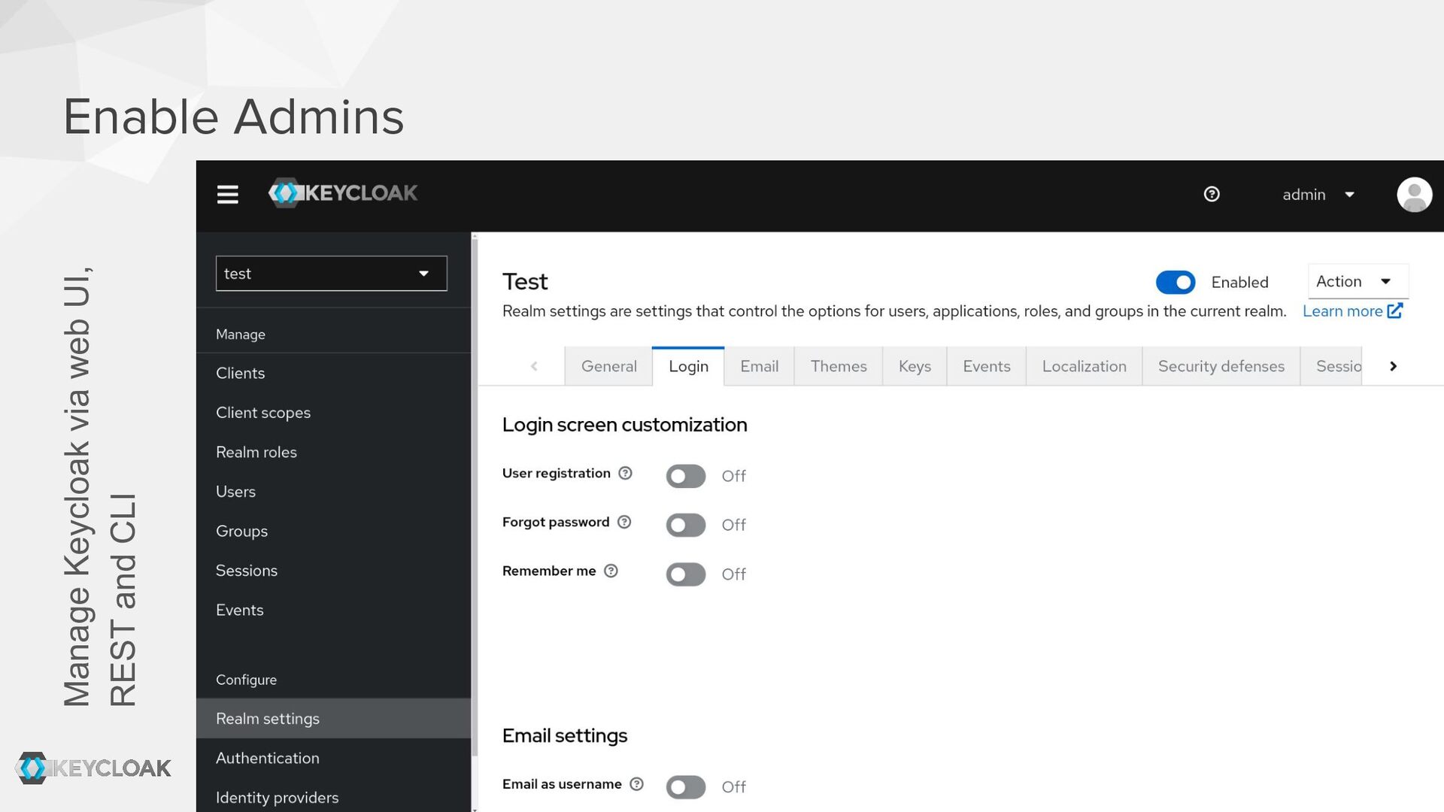Click the user avatar icon
1444x812 pixels.
coord(1414,195)
